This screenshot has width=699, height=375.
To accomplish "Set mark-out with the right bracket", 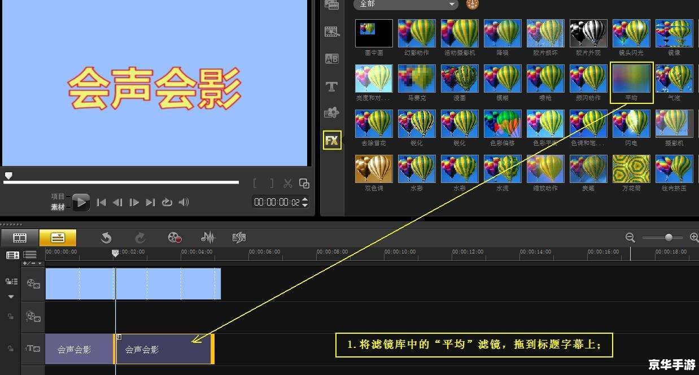I will 272,183.
